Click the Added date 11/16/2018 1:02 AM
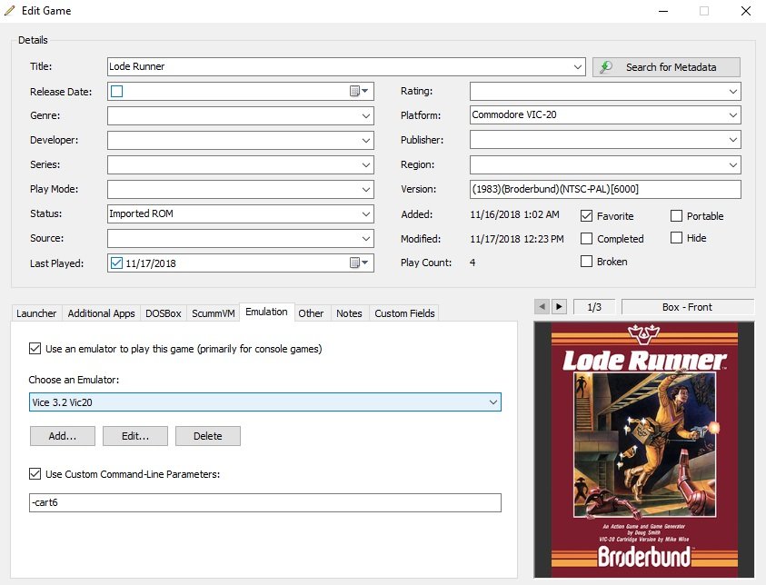The width and height of the screenshot is (766, 585). tap(514, 214)
